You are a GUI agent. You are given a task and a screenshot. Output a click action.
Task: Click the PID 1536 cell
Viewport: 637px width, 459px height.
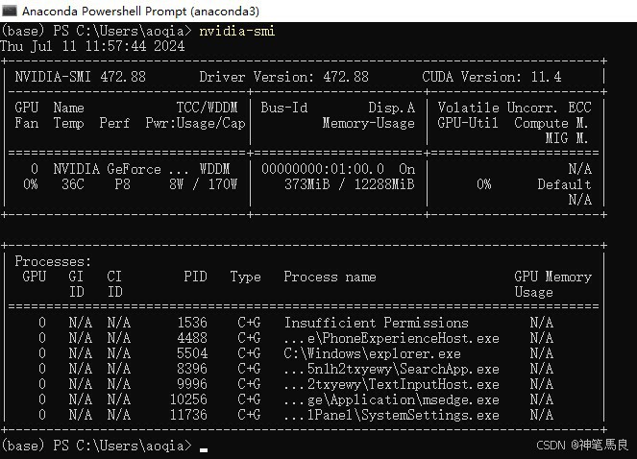192,323
